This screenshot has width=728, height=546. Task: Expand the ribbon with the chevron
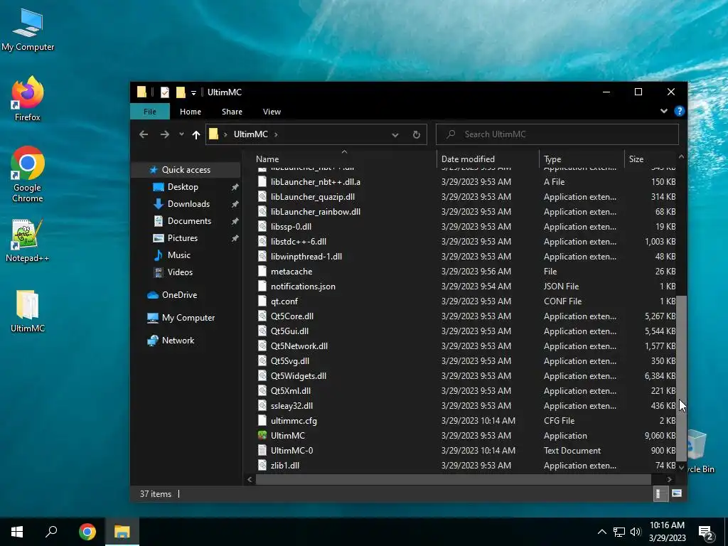click(663, 111)
